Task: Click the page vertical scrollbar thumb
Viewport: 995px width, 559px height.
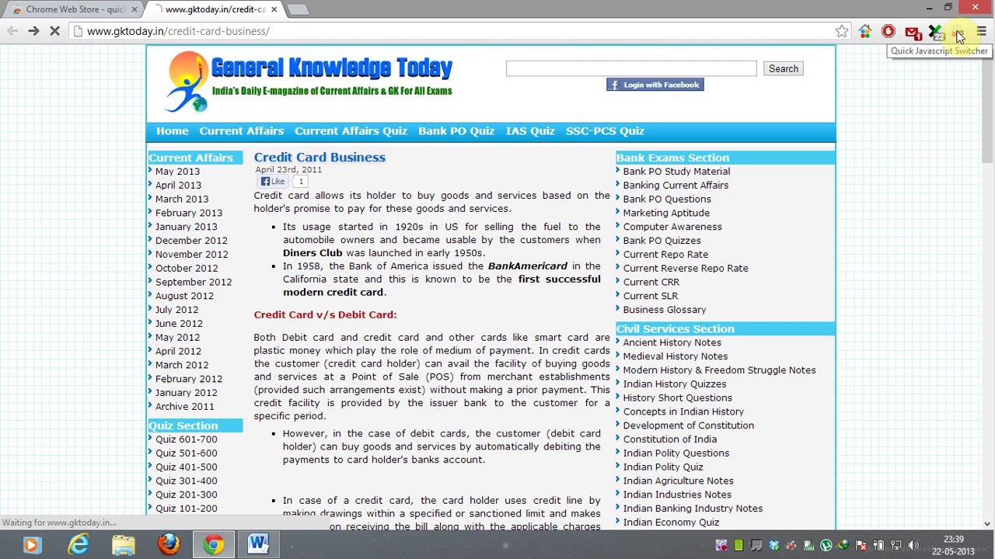Action: [987, 109]
